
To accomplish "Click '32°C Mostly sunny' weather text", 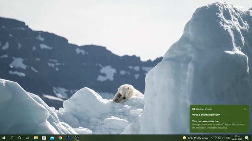I will click(198, 138).
